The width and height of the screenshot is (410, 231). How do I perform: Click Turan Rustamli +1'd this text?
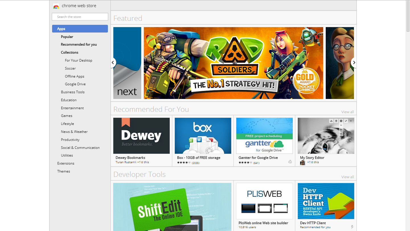click(x=132, y=162)
